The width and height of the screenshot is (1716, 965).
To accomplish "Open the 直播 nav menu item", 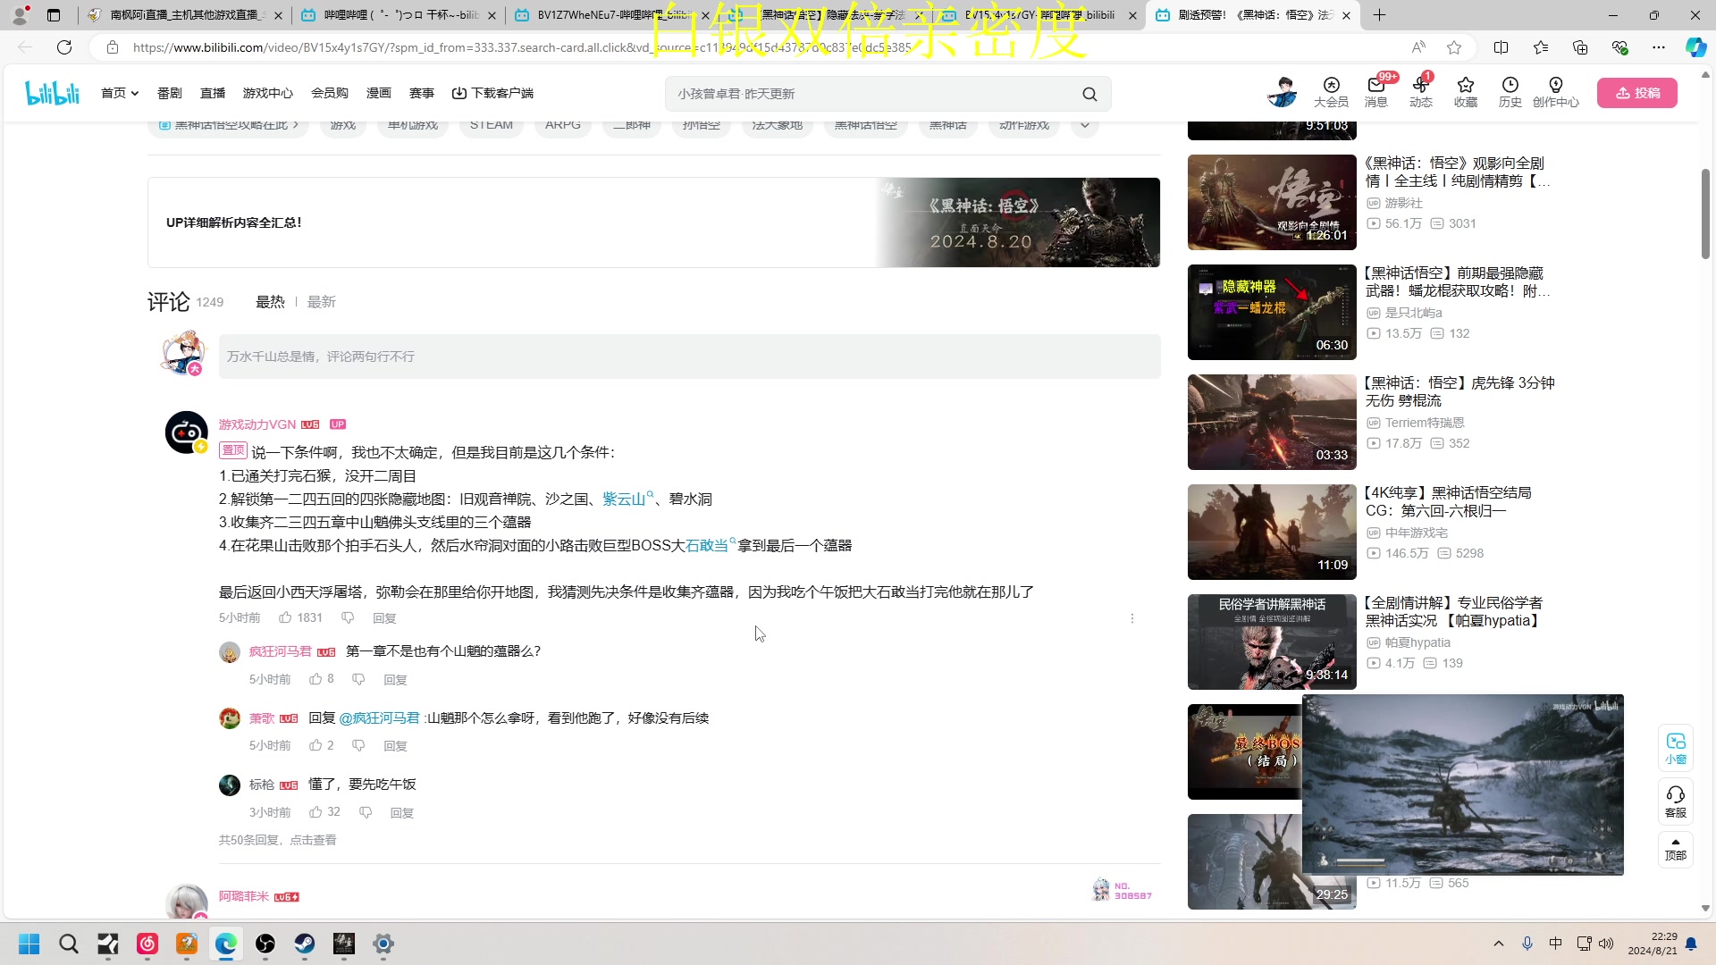I will (x=213, y=93).
